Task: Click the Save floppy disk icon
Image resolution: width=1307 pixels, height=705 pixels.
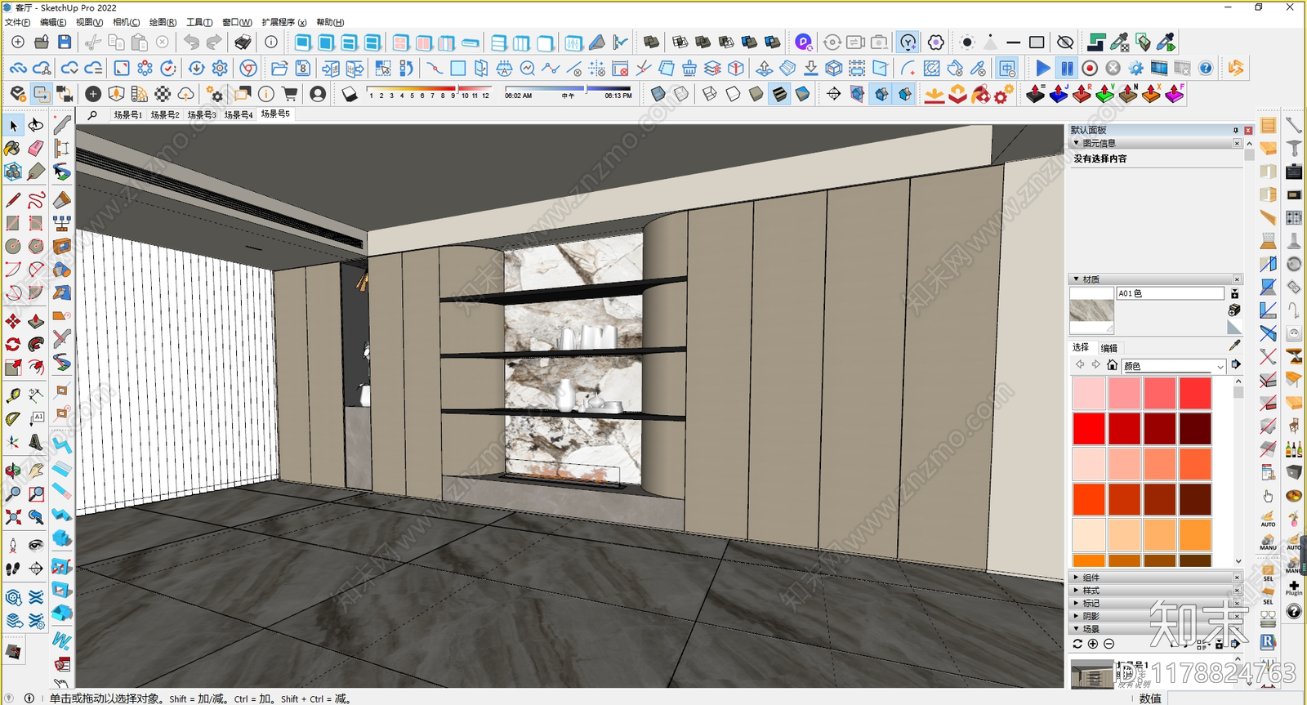Action: coord(65,42)
